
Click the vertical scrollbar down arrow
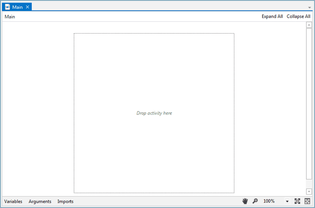point(309,192)
